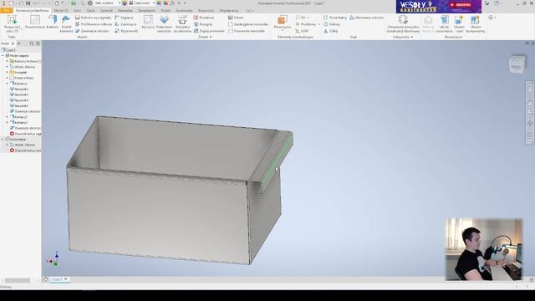Image resolution: width=535 pixels, height=301 pixels.
Task: Select the Sterowany szkicem pattern tool
Action: (x=366, y=18)
